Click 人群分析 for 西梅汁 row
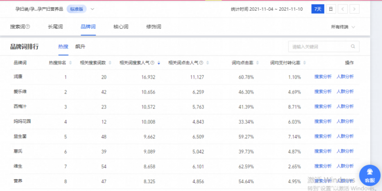382x191 pixels. pyautogui.click(x=345, y=106)
